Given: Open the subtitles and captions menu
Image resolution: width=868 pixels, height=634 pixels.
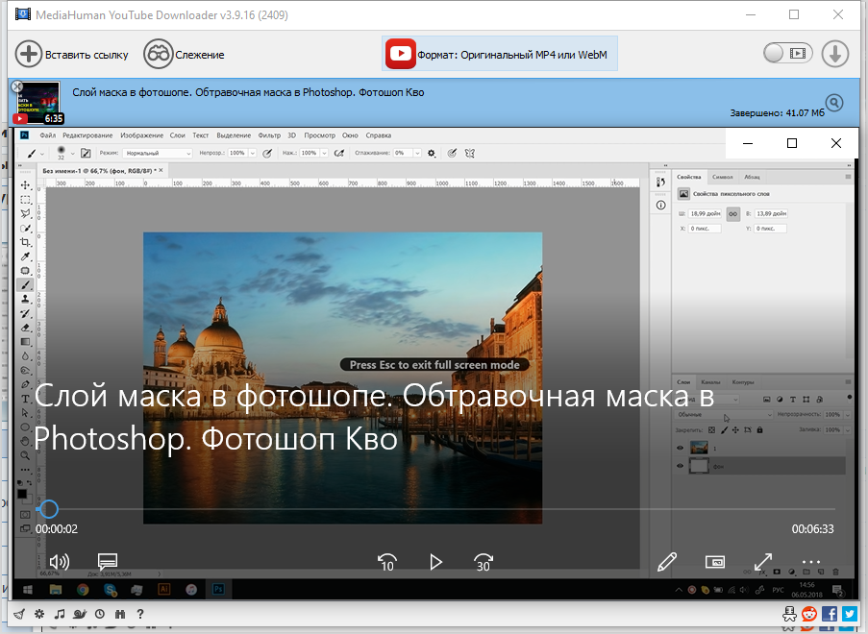Looking at the screenshot, I should (108, 562).
